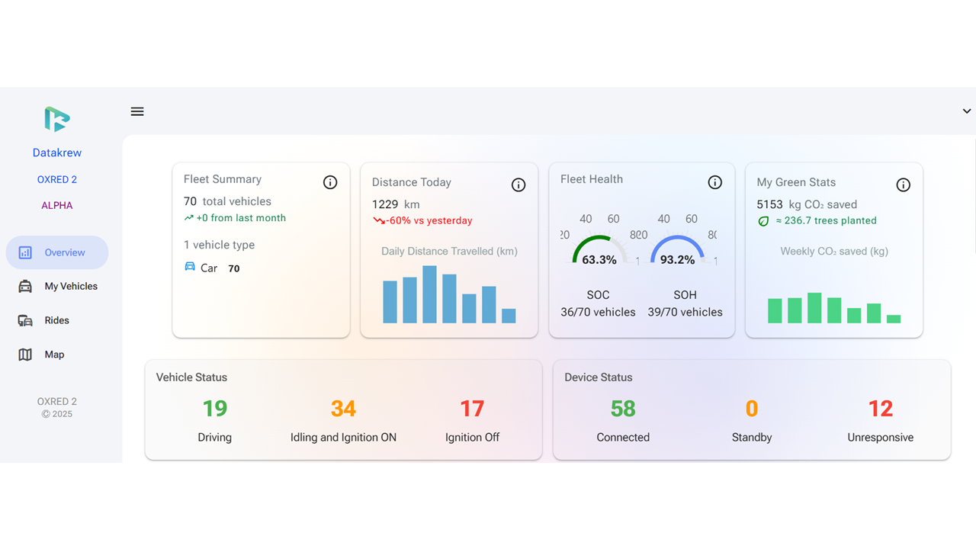Screen dimensions: 976x549
Task: Expand the top-right chevron dropdown
Action: (x=967, y=111)
